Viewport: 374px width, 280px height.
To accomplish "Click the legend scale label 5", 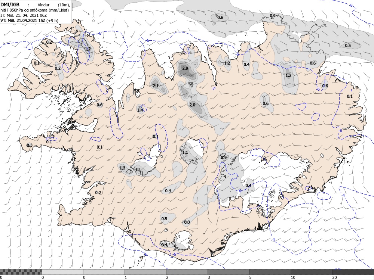I will point(250,277).
